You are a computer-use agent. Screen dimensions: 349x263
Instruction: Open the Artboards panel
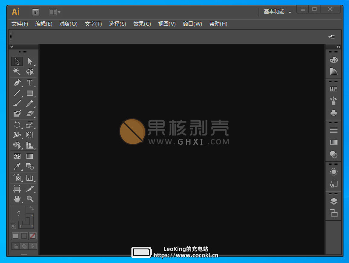pos(333,213)
